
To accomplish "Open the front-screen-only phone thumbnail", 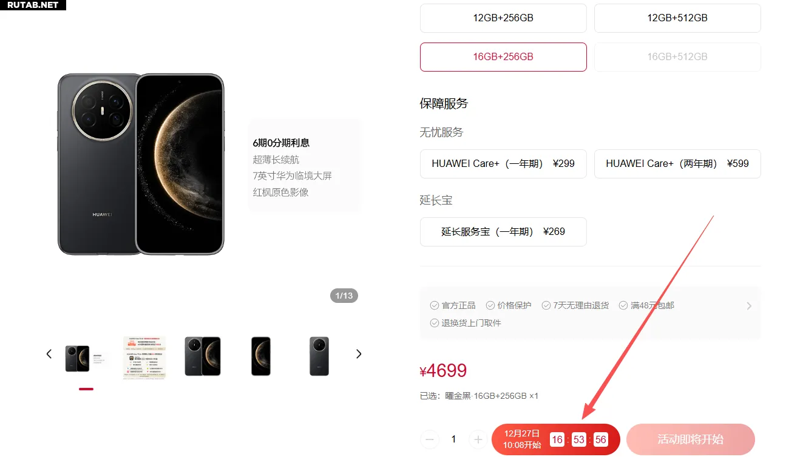I will (261, 356).
